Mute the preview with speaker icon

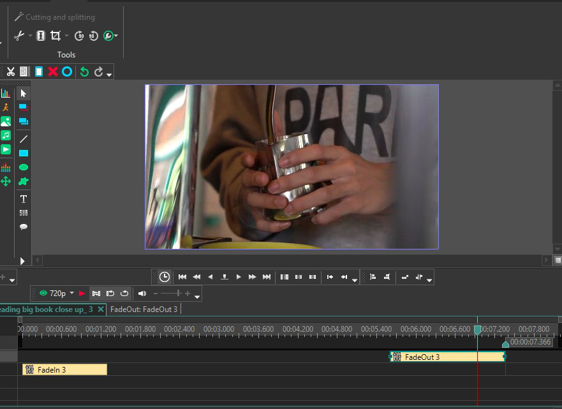142,294
